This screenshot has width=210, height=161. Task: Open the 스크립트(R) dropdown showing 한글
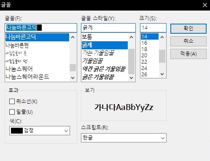pyautogui.click(x=124, y=138)
